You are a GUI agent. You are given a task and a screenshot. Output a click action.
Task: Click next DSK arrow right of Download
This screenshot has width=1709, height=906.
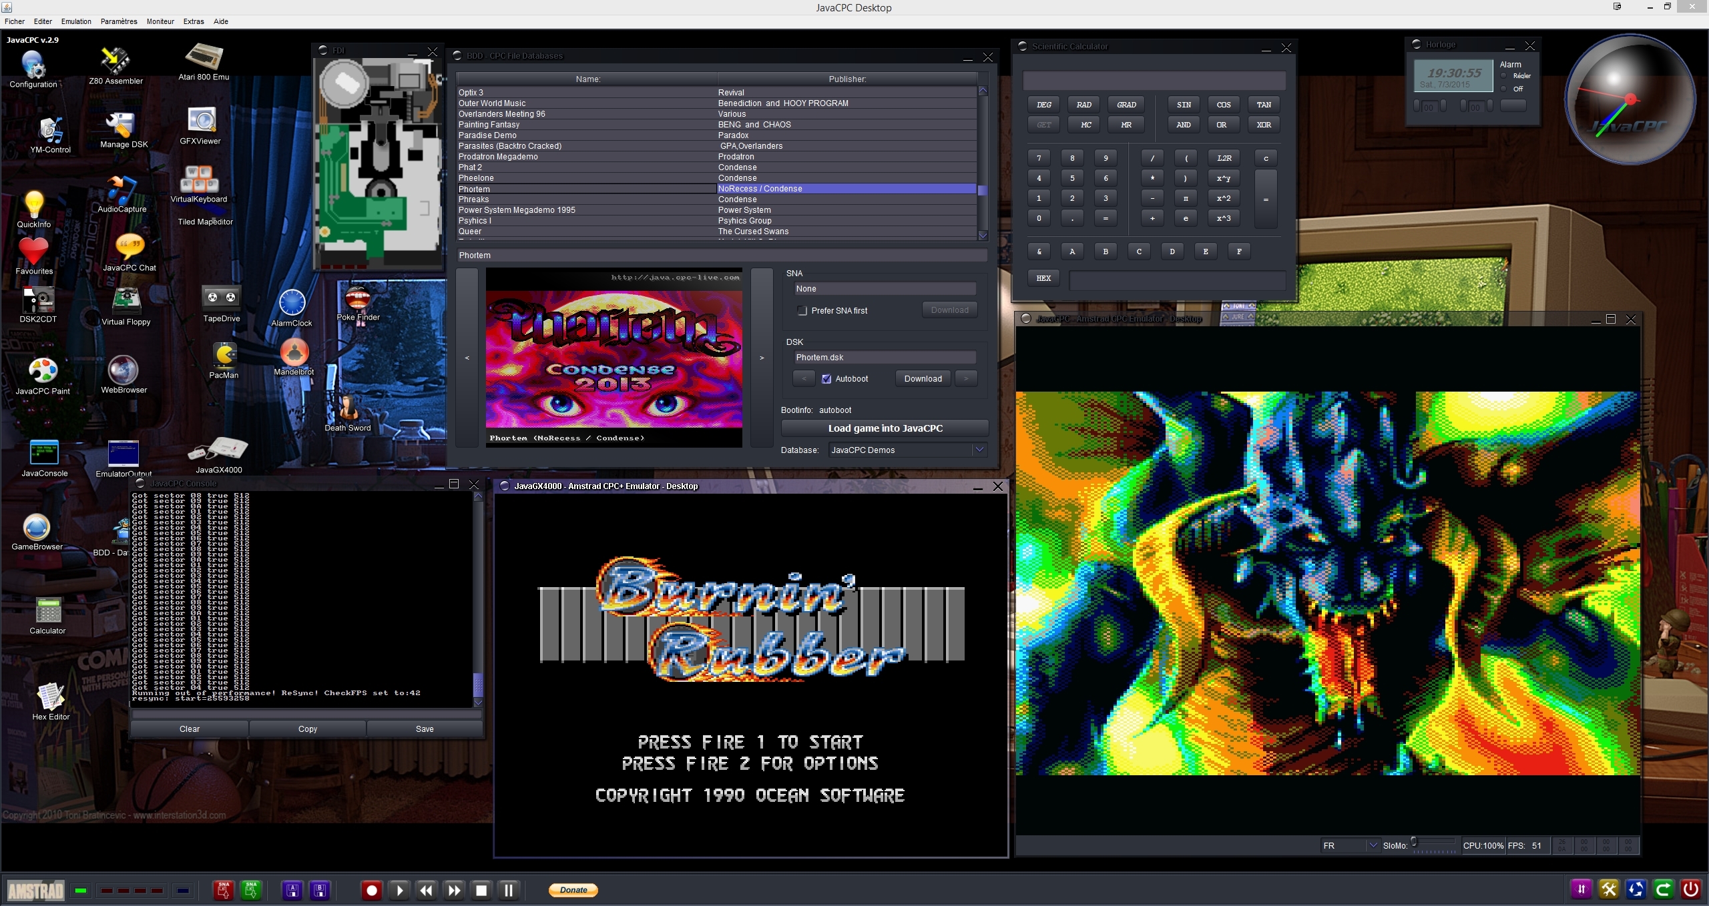point(966,379)
